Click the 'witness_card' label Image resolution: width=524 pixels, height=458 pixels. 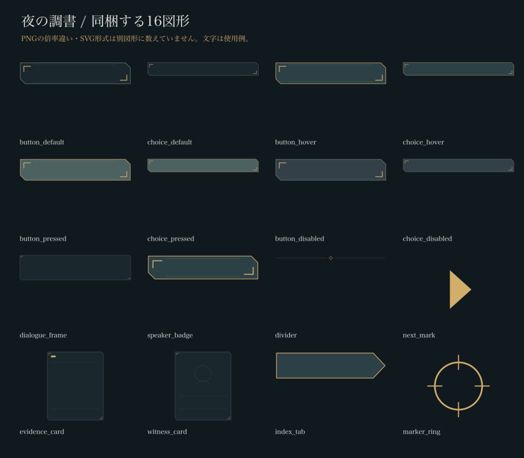click(x=167, y=431)
